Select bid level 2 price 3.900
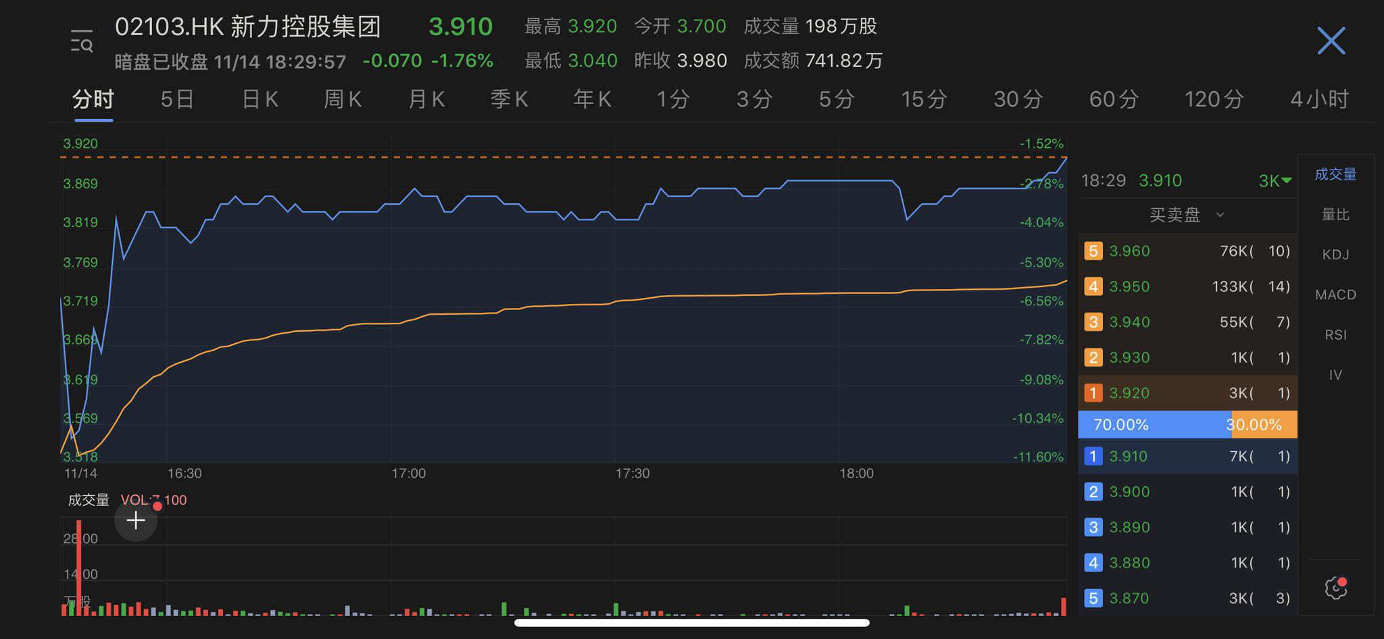The width and height of the screenshot is (1384, 639). [x=1187, y=492]
